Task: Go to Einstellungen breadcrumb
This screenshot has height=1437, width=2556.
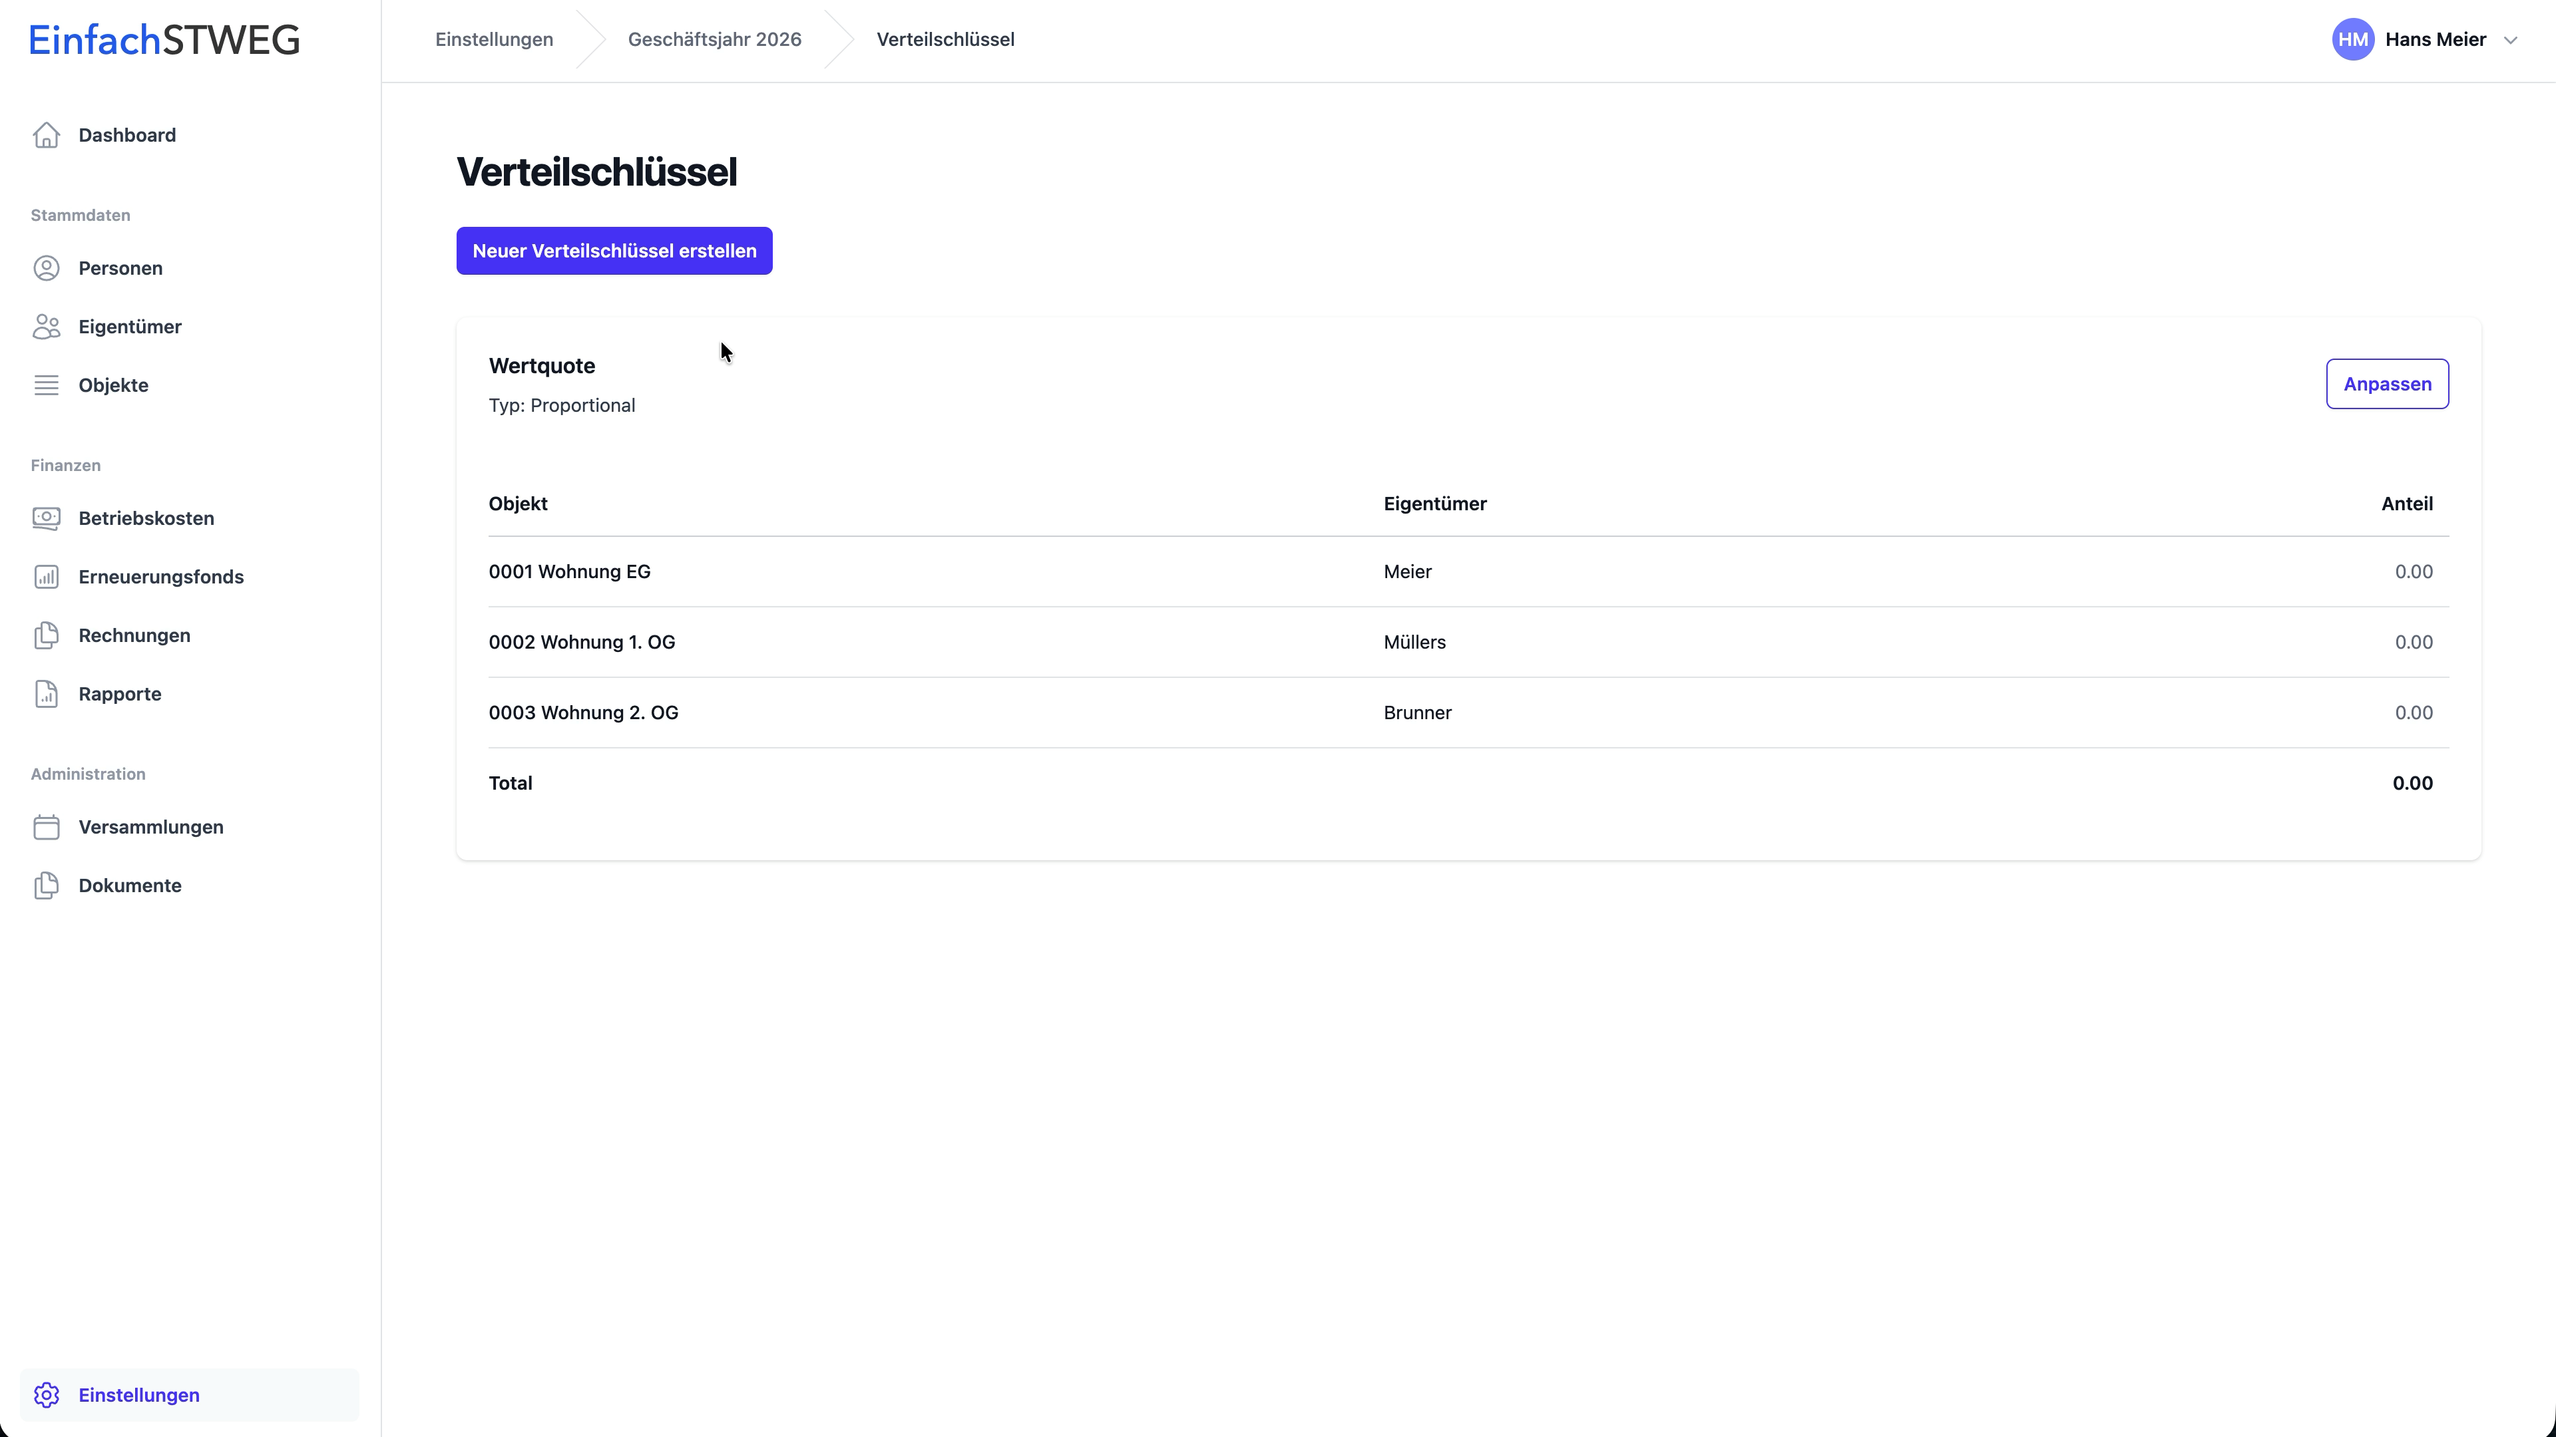Action: (x=494, y=40)
